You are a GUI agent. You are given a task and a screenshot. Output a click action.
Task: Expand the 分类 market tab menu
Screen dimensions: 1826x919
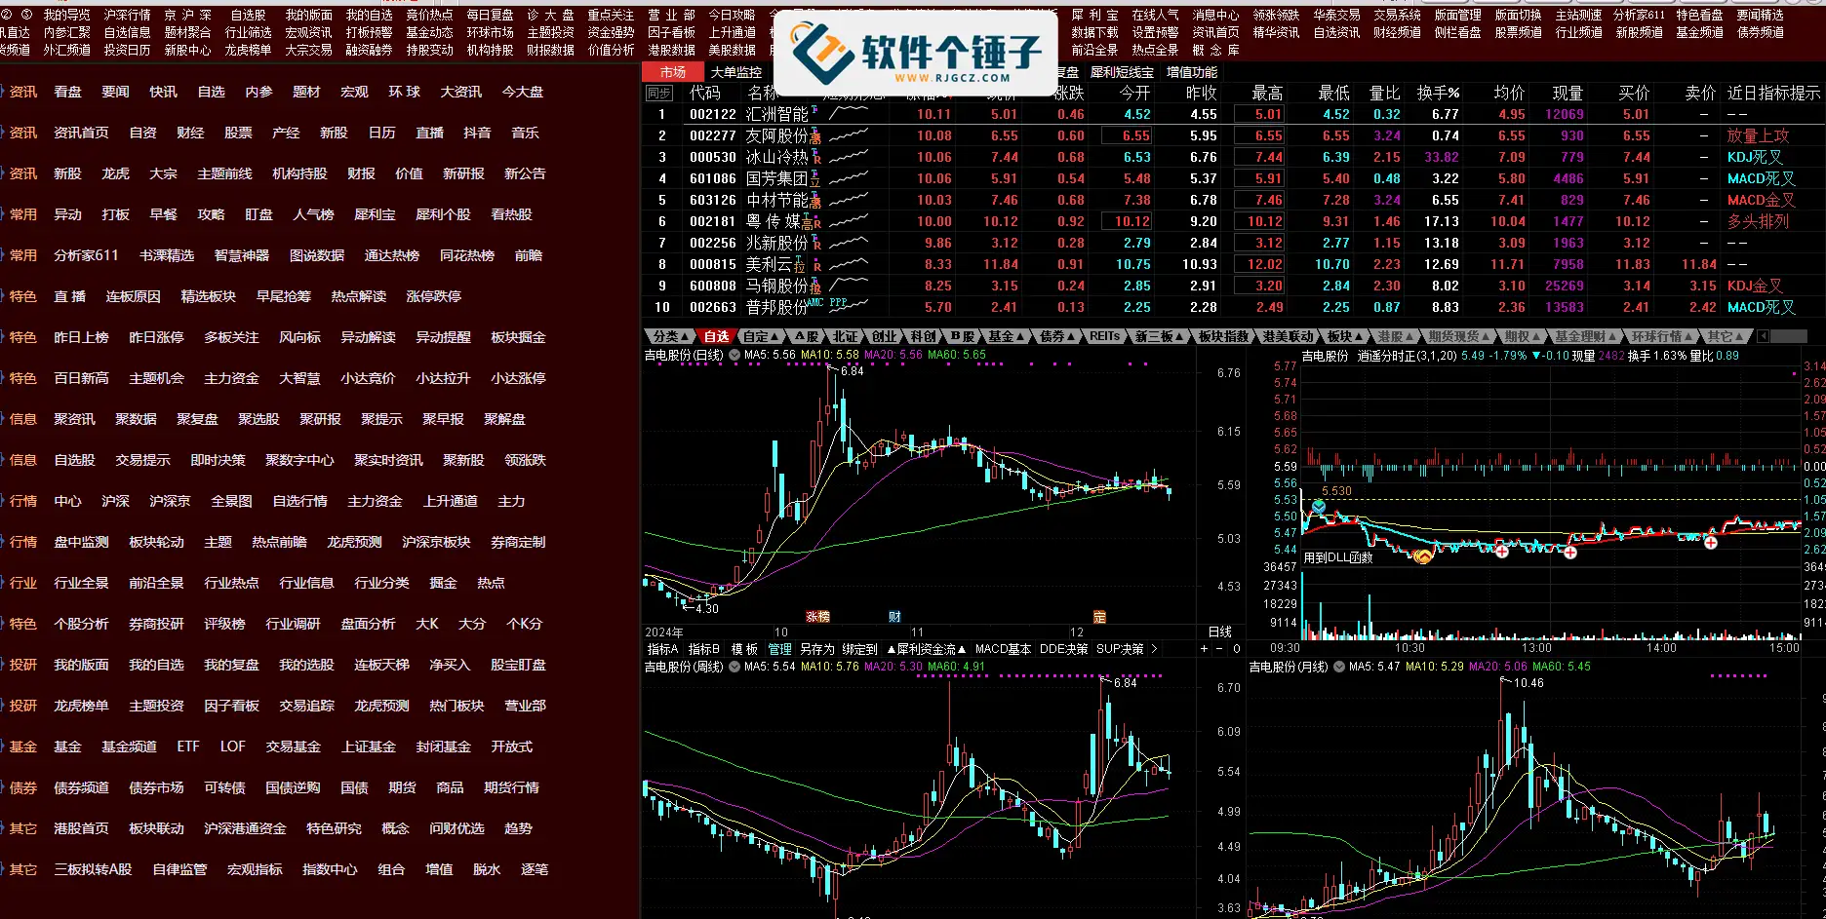pos(670,336)
